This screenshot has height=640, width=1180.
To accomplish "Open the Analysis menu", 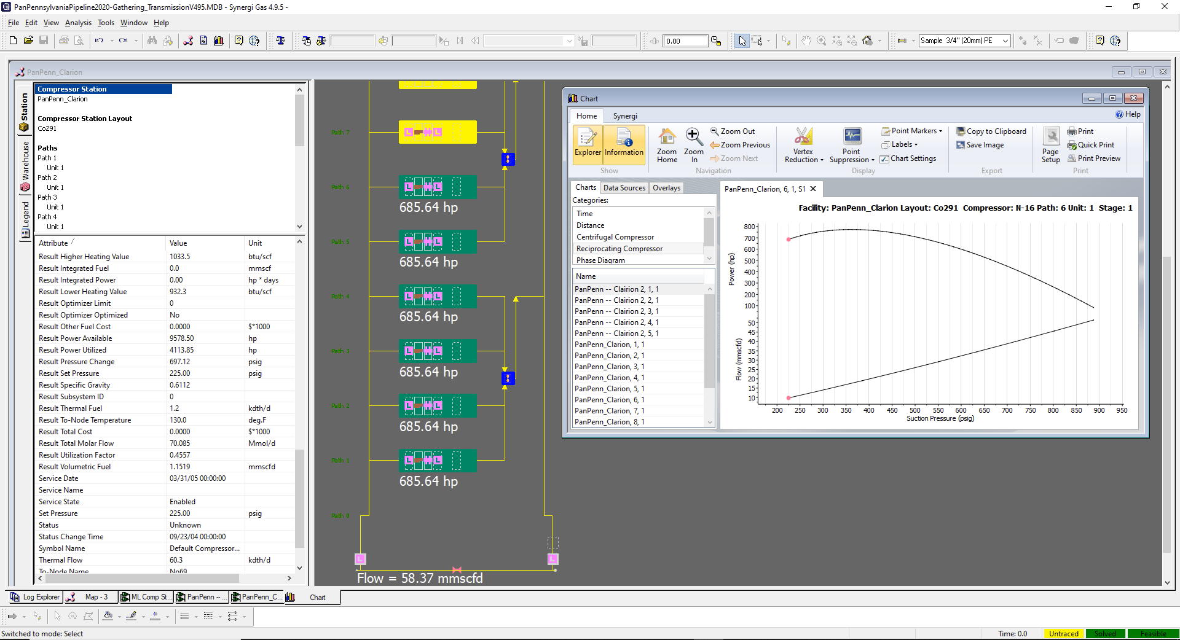I will click(77, 23).
